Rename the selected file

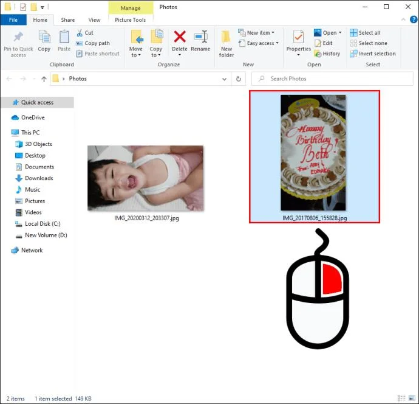tap(200, 41)
